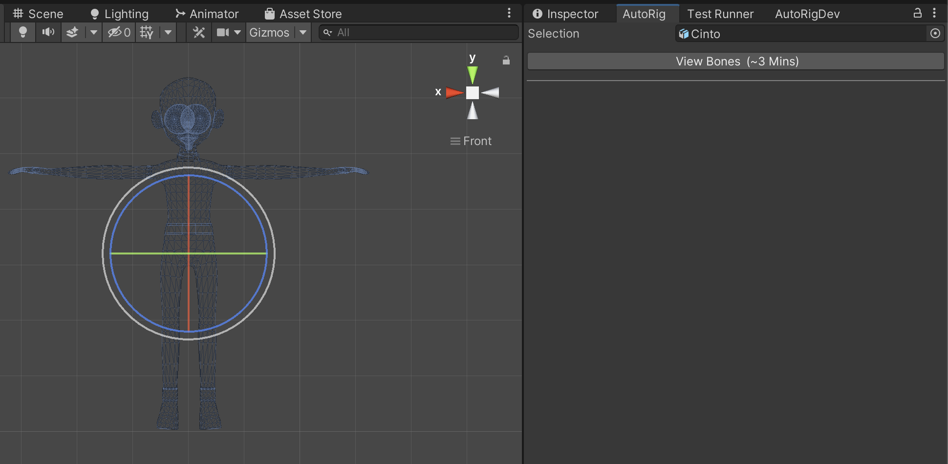948x464 pixels.
Task: Toggle scene lighting with the lightbulb icon
Action: pos(22,32)
